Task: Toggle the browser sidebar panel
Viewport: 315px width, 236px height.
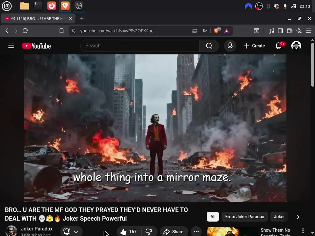Action: coord(281,31)
